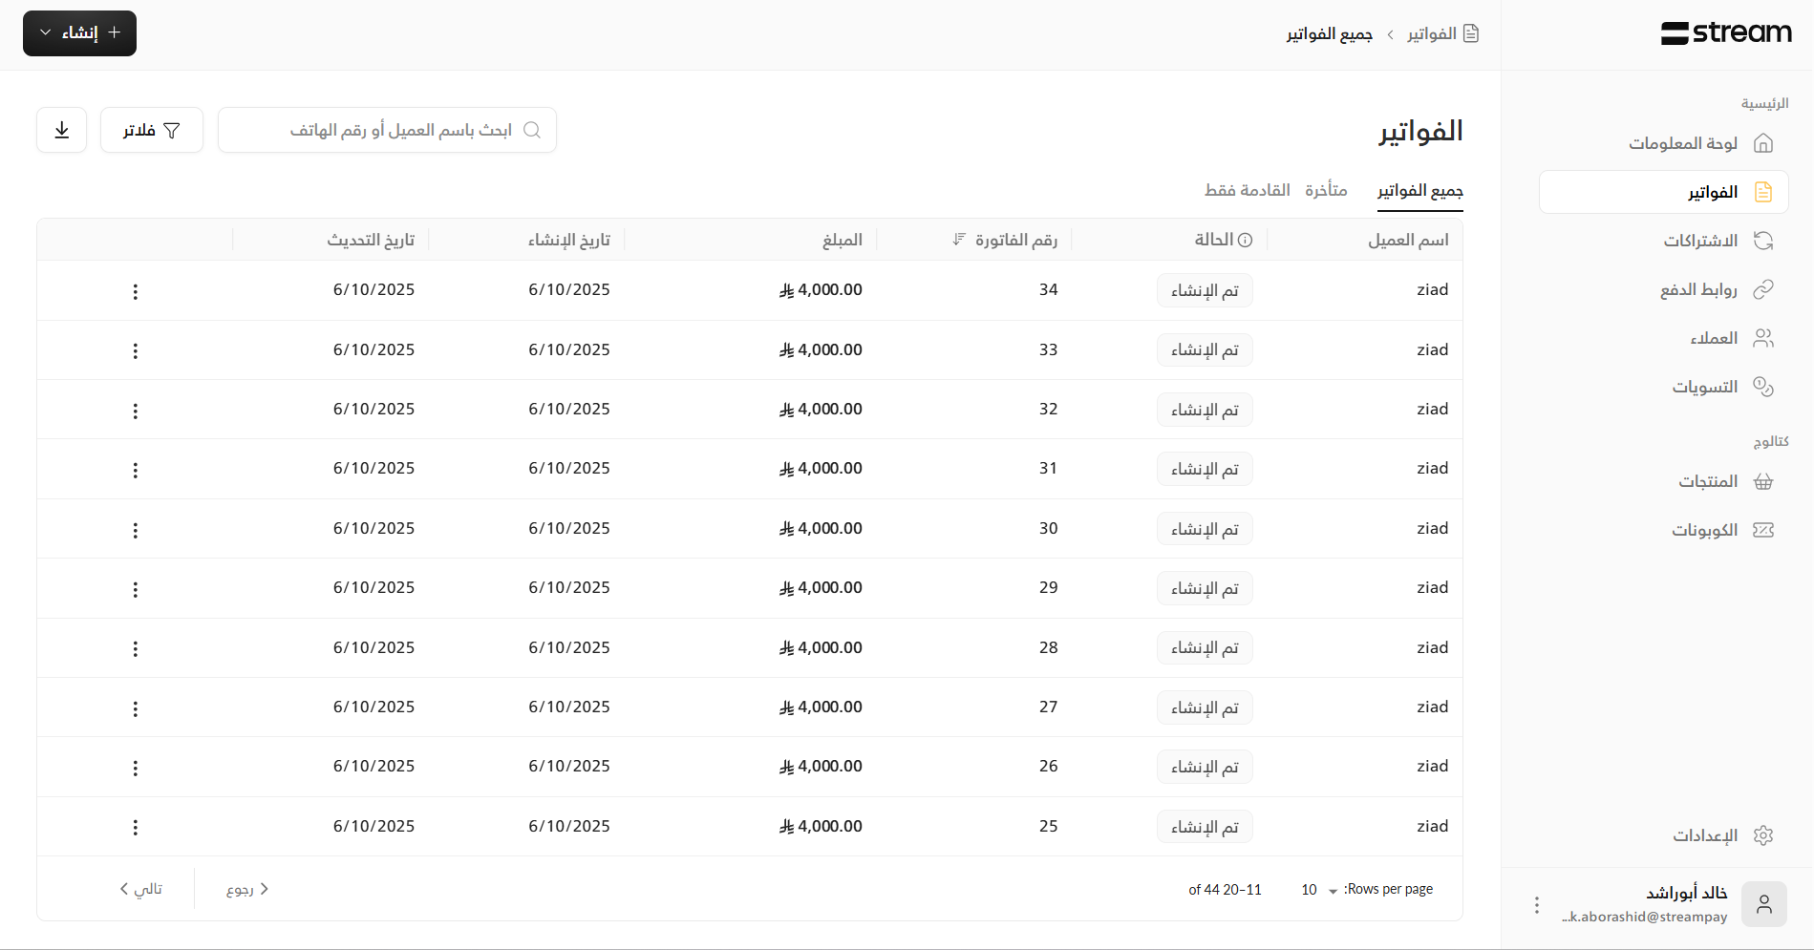The width and height of the screenshot is (1814, 950).
Task: Open the user account three-dot menu
Action: pyautogui.click(x=1536, y=904)
